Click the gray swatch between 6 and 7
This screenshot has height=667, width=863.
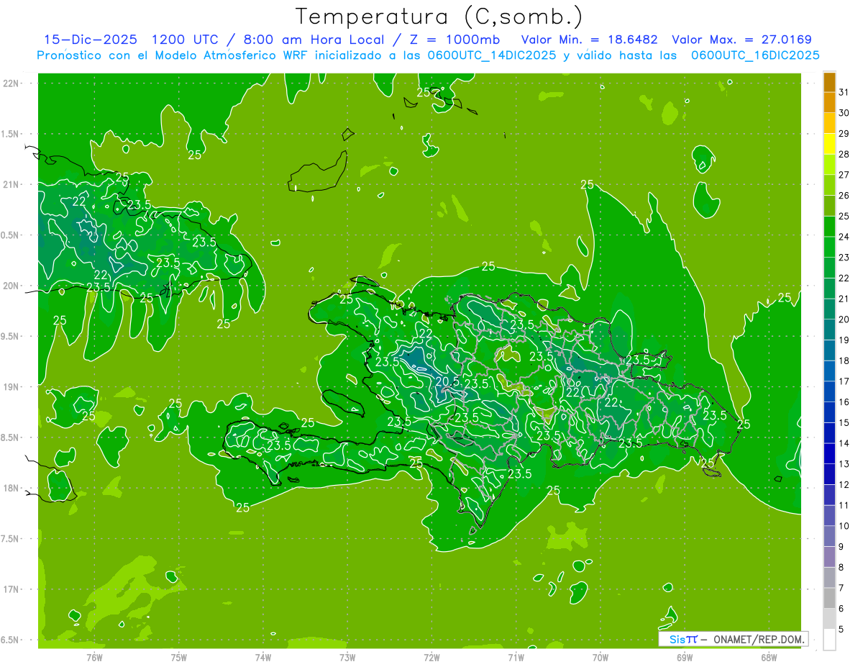[830, 599]
